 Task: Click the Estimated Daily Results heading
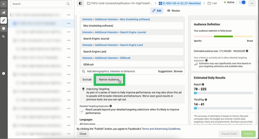(x=209, y=78)
